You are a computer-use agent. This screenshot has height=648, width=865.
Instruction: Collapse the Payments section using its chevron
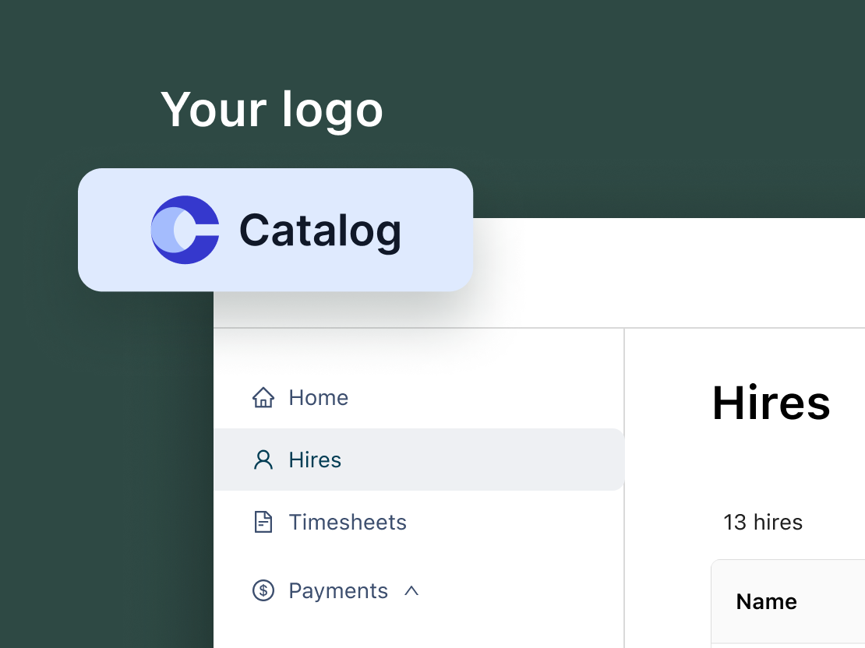[411, 591]
